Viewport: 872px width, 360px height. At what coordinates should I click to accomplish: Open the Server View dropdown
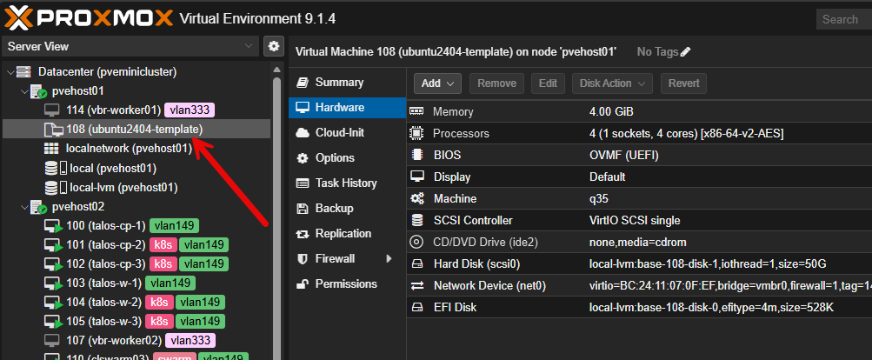[250, 46]
